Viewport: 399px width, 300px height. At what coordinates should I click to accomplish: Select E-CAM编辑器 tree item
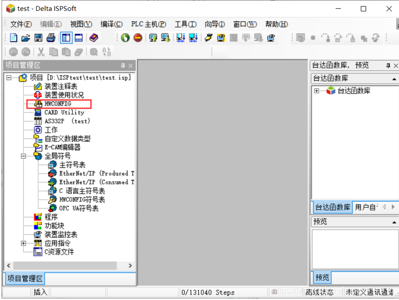click(x=62, y=147)
